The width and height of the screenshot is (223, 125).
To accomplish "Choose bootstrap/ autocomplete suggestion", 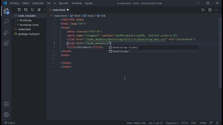I will pyautogui.click(x=153, y=51).
